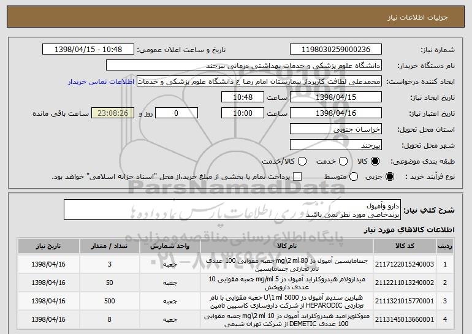
Task: Click quantity 50 in row 2
Action: tap(110, 283)
